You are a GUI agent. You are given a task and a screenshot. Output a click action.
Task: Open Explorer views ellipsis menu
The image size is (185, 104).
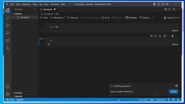tap(34, 9)
